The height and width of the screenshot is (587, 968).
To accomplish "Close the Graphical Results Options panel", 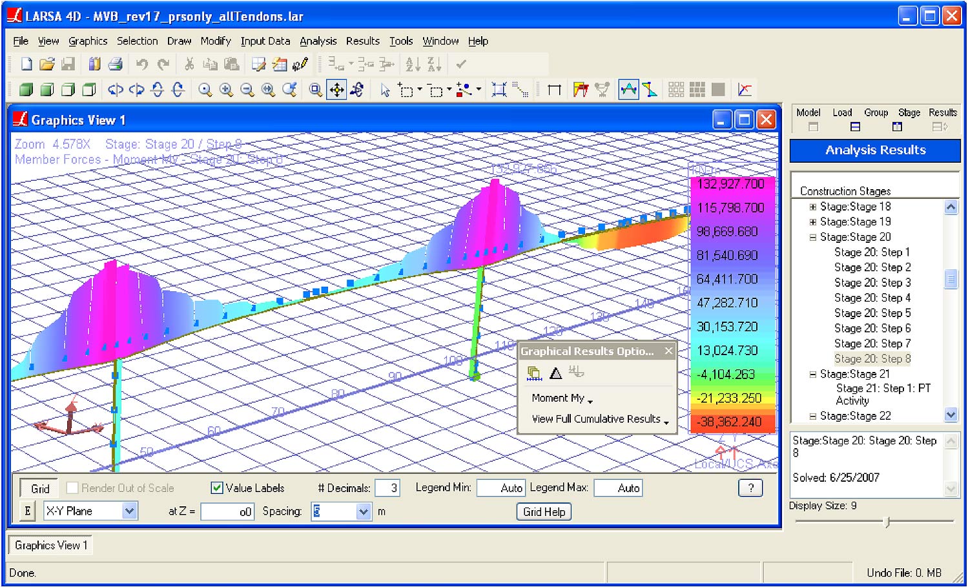I will [669, 351].
